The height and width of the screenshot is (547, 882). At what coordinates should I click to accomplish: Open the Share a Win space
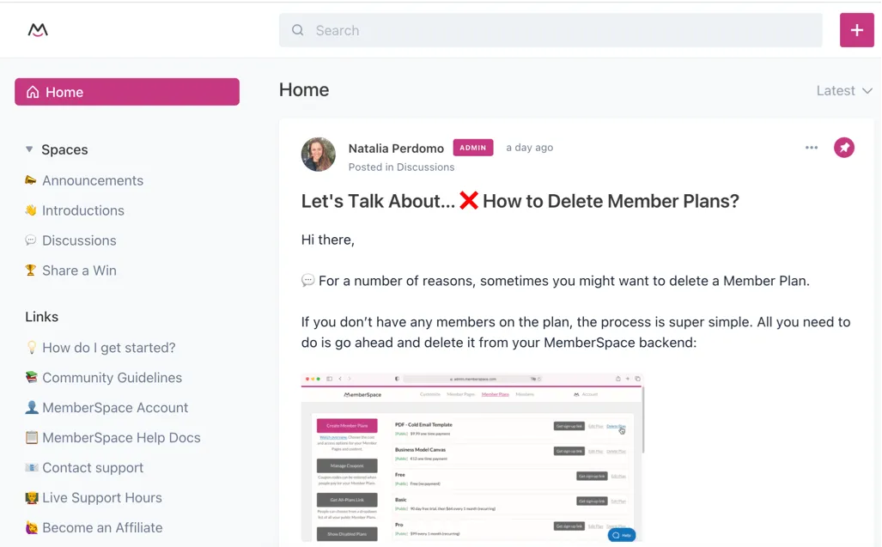click(x=79, y=270)
